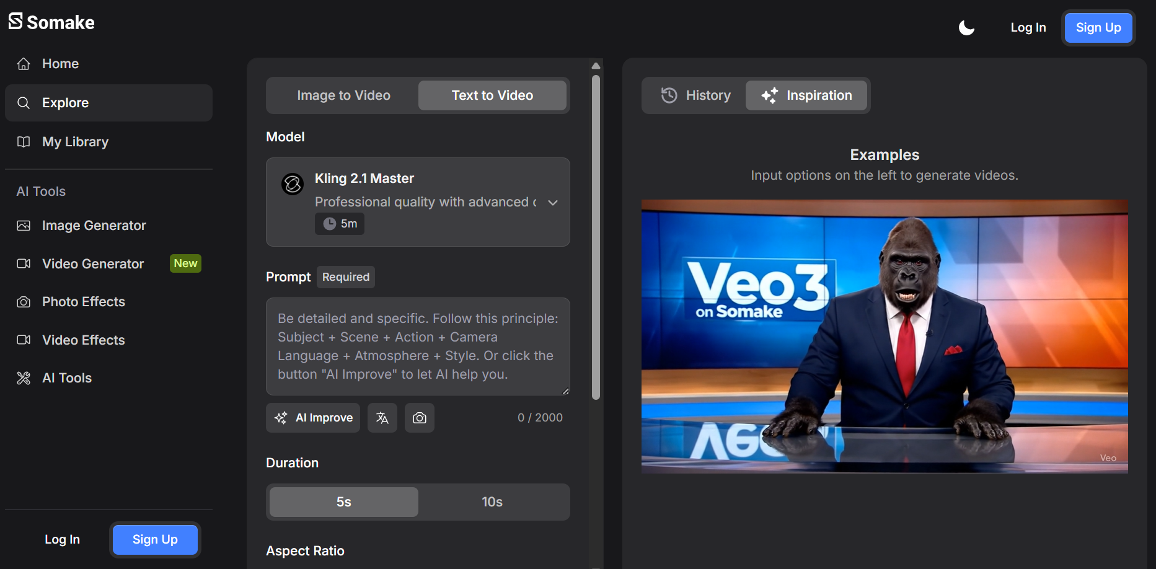
Task: Open the Veo 3 gorilla example video
Action: [x=885, y=337]
